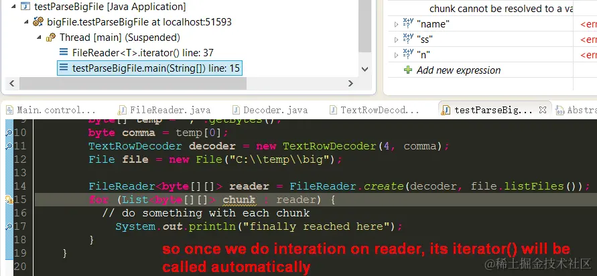The image size is (597, 276).
Task: Close the testParseBig... editor tab
Action: (543, 111)
